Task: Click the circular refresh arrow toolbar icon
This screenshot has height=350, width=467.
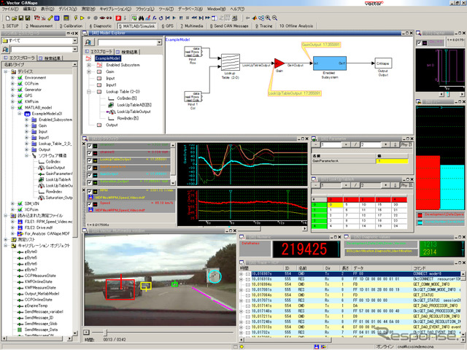Action: click(x=161, y=18)
